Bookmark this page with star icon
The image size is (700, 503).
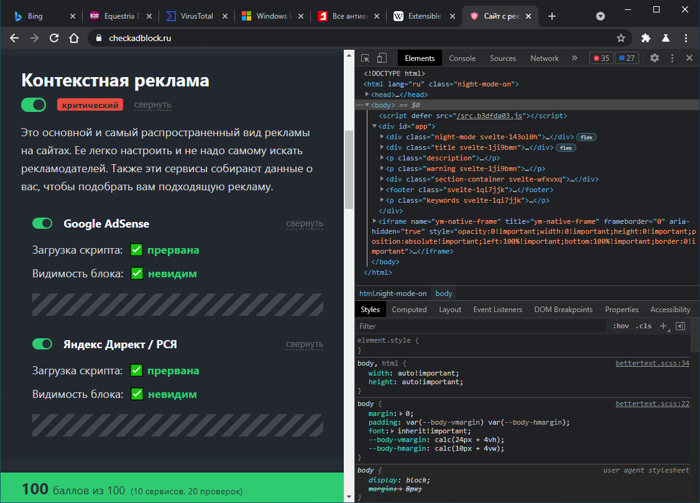(x=620, y=38)
